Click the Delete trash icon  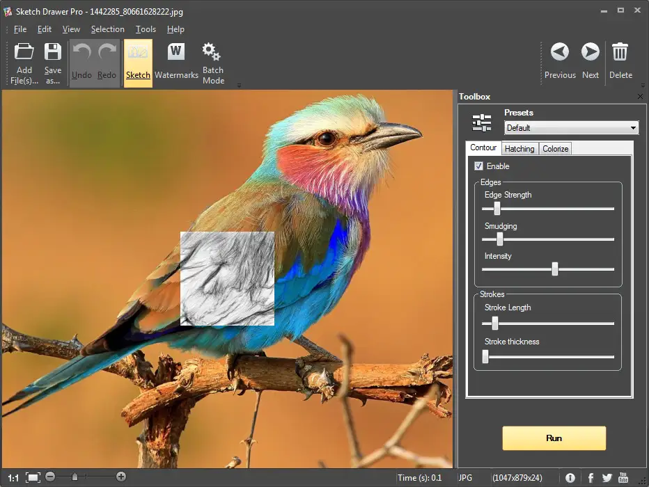[620, 51]
